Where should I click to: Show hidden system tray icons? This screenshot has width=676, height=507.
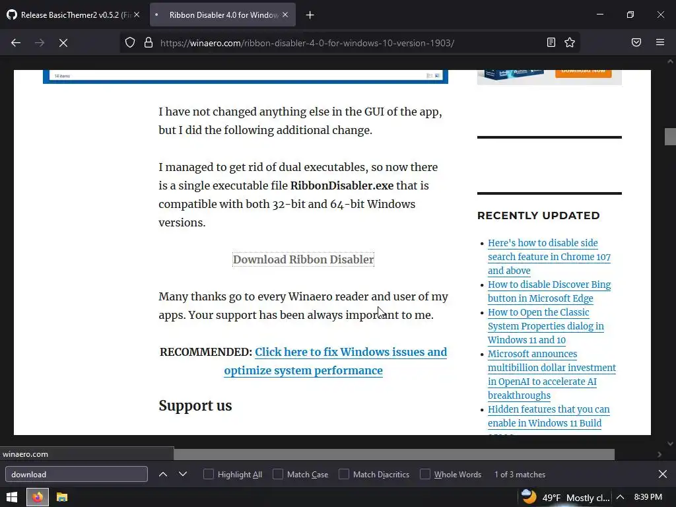621,497
